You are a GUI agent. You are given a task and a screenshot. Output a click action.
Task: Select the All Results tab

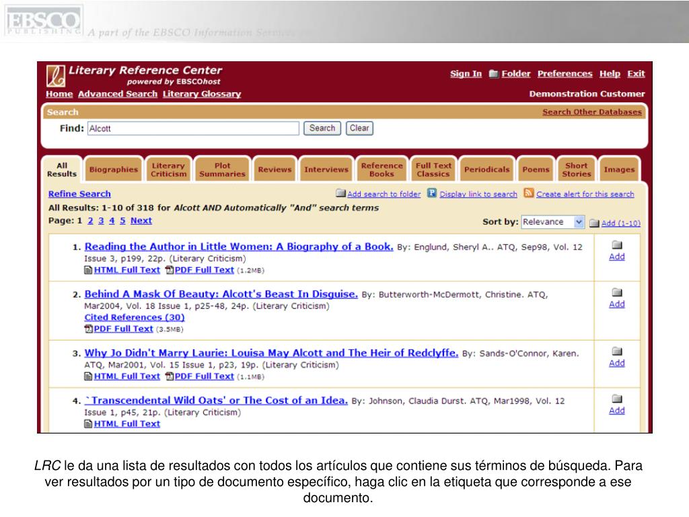(x=62, y=170)
